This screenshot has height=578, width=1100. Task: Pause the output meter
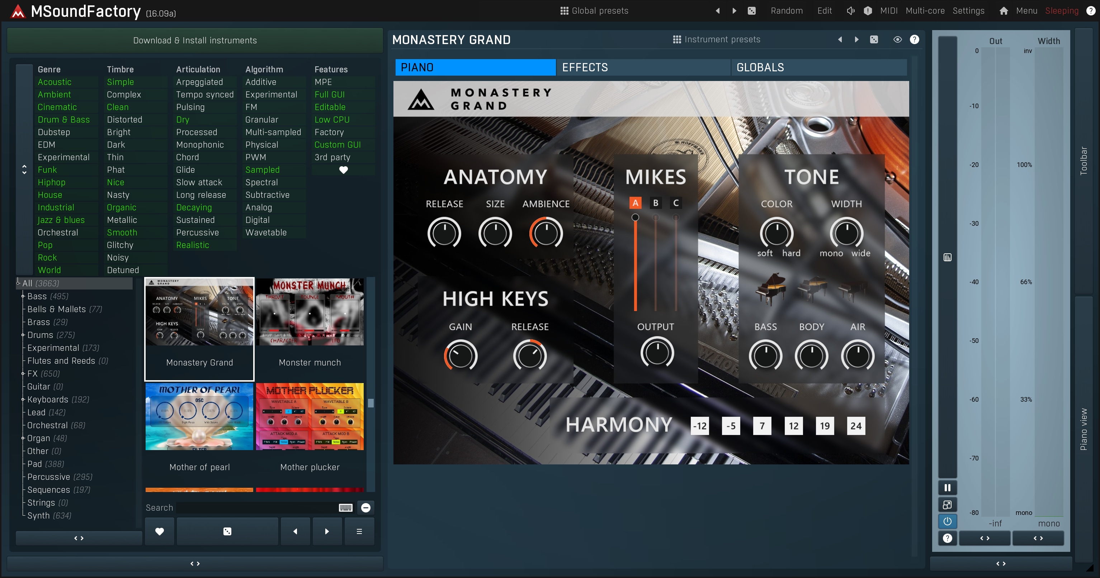click(x=947, y=488)
